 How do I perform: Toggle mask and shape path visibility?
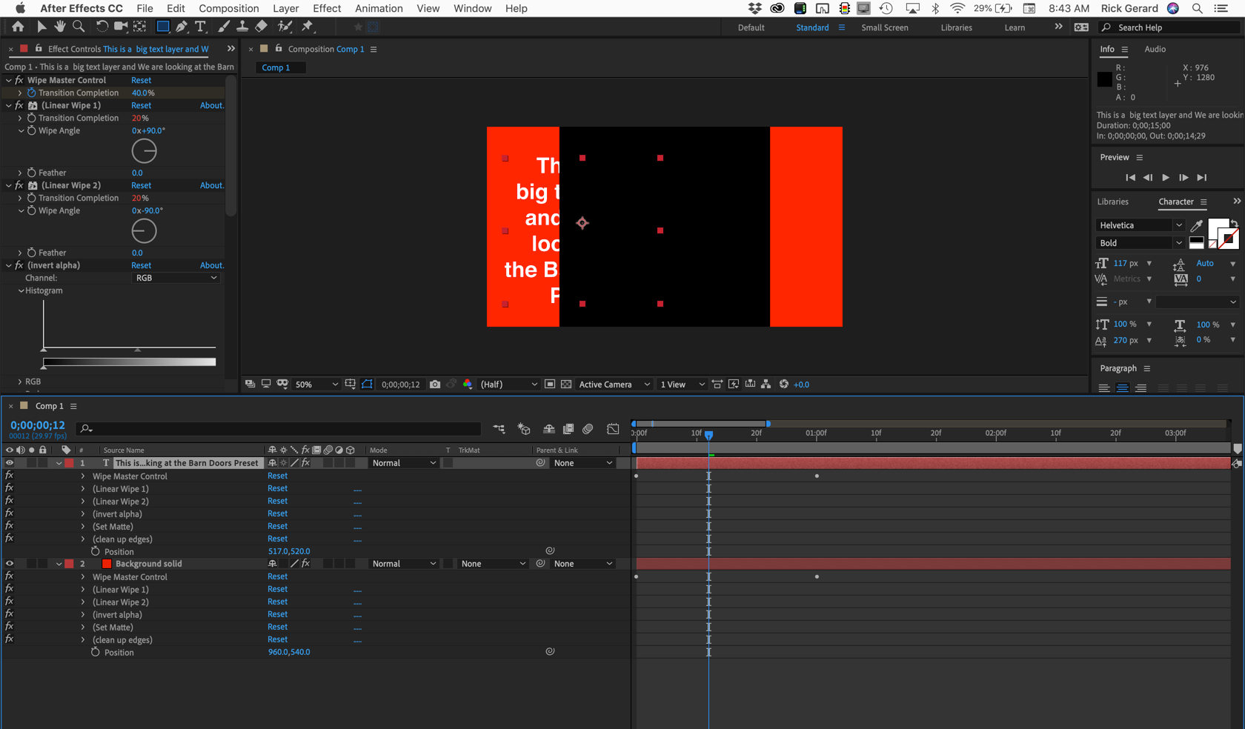coord(367,385)
